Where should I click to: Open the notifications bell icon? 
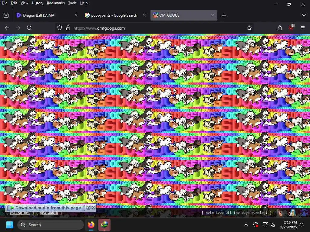click(x=302, y=225)
